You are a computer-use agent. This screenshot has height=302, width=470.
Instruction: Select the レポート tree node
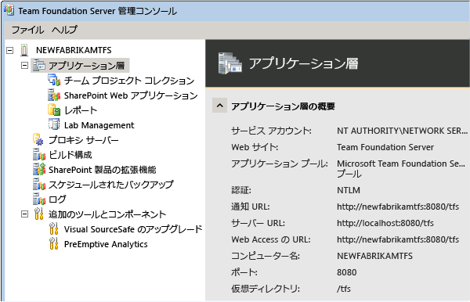click(81, 110)
